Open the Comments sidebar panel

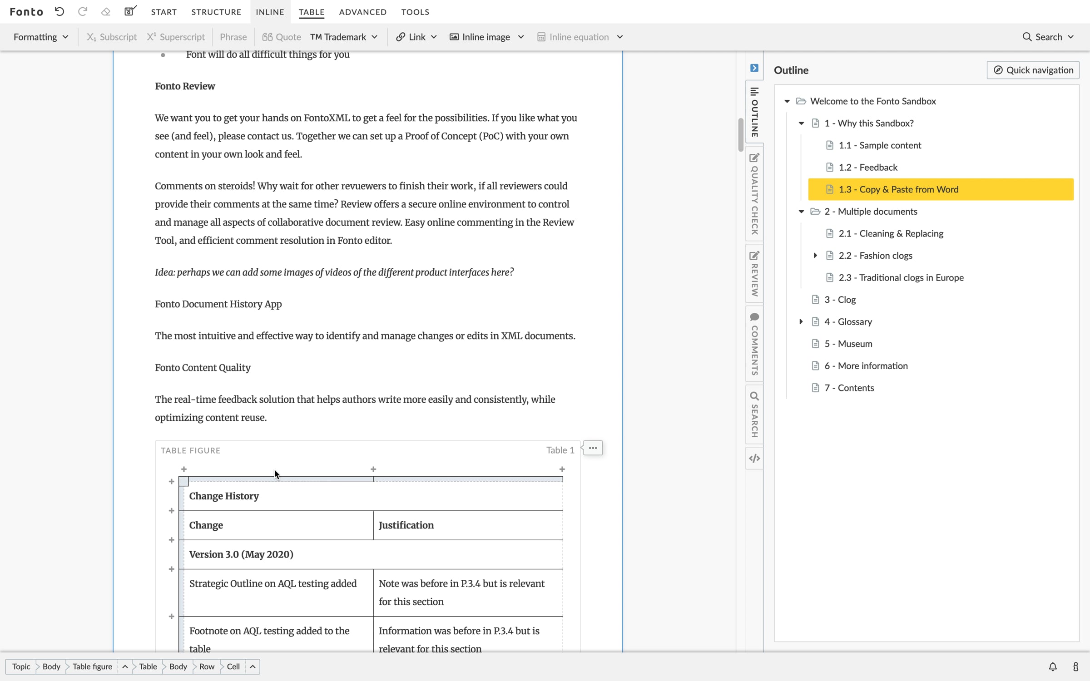point(754,344)
